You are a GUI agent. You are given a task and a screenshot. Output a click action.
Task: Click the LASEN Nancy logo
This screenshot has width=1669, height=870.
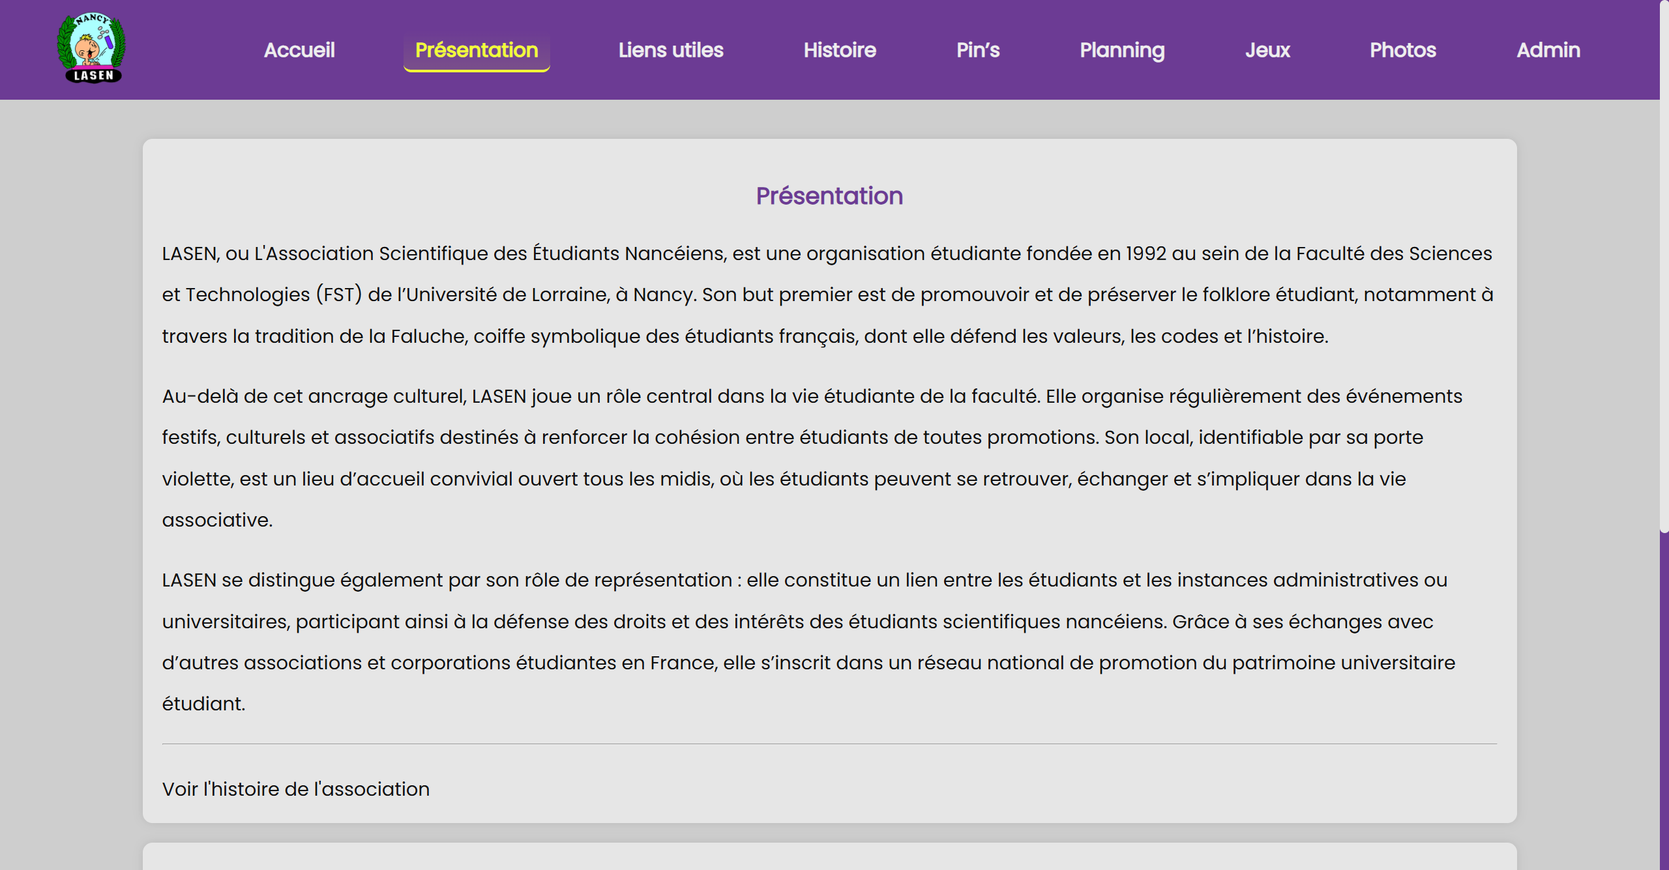point(91,48)
